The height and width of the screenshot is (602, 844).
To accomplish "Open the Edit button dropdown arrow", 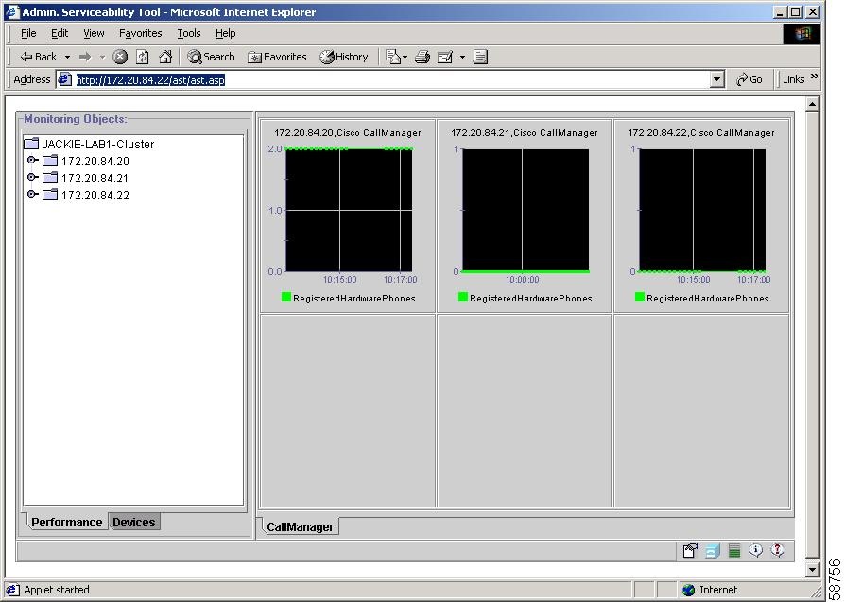I will 462,57.
